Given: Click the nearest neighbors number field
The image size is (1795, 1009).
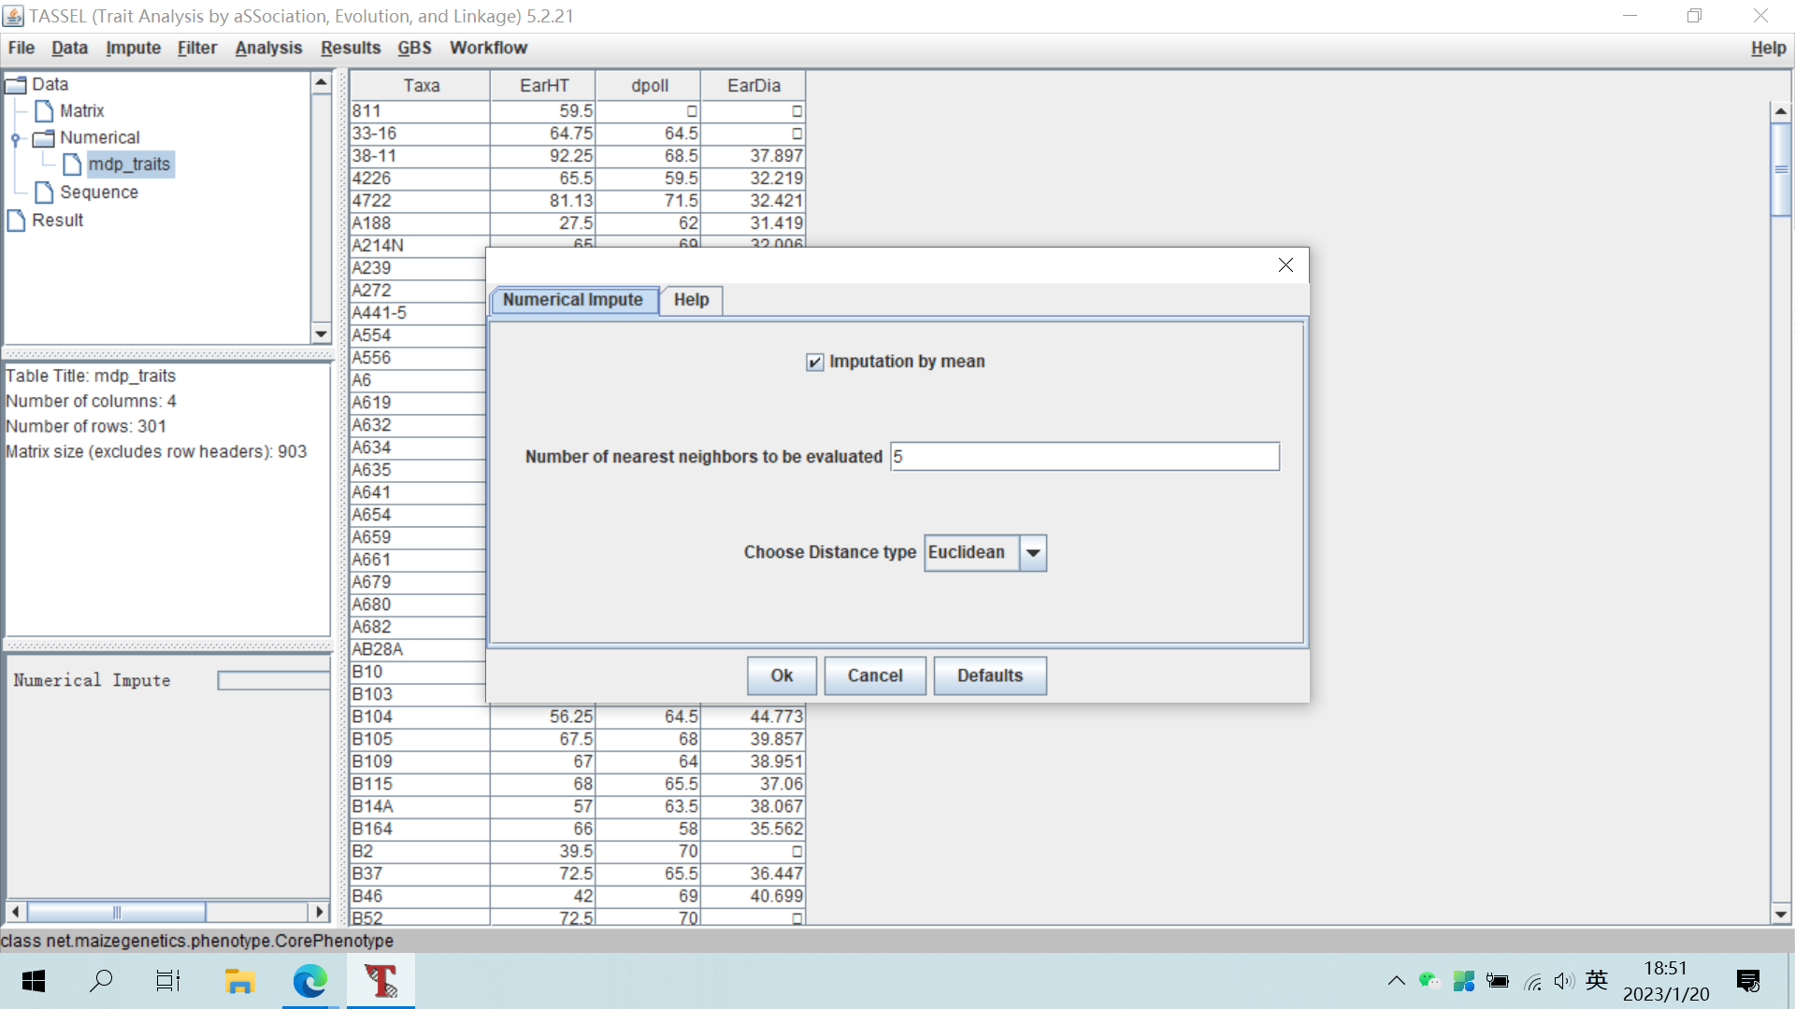Looking at the screenshot, I should coord(1084,457).
